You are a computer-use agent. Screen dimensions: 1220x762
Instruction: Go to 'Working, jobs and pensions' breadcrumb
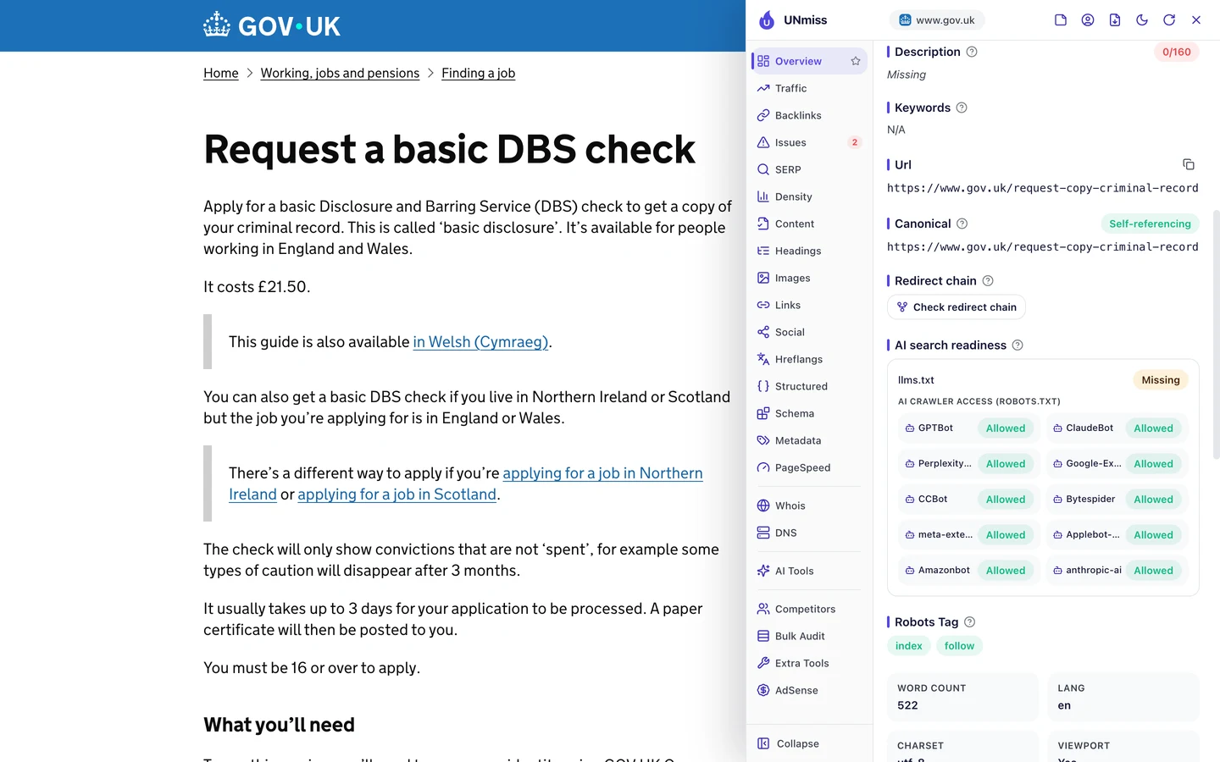point(340,73)
